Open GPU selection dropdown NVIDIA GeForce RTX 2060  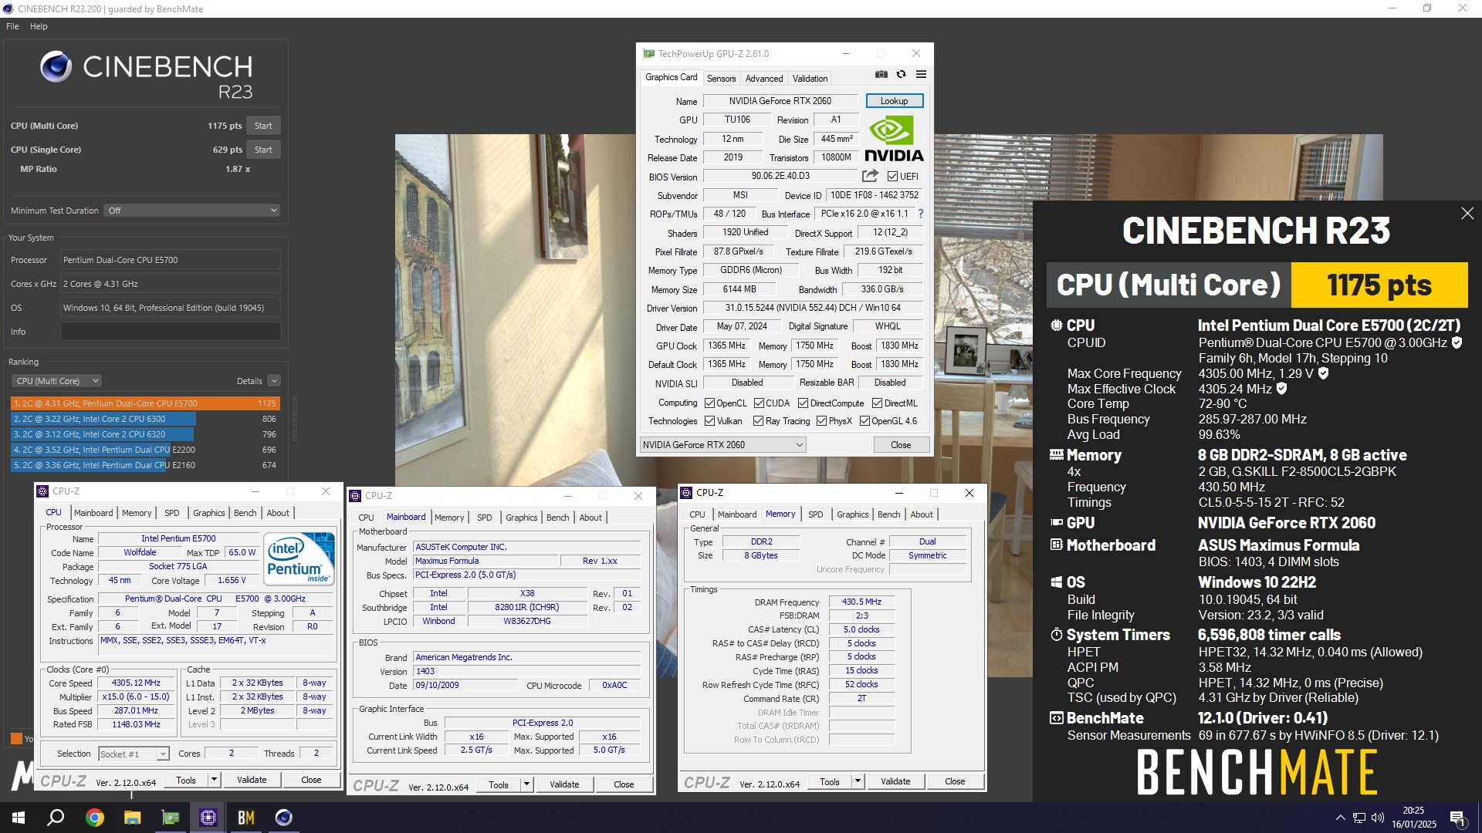coord(722,445)
